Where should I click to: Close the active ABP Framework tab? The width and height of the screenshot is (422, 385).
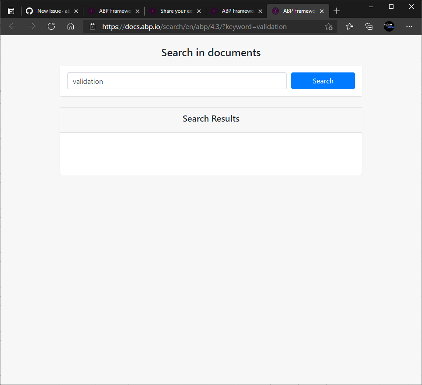click(322, 11)
